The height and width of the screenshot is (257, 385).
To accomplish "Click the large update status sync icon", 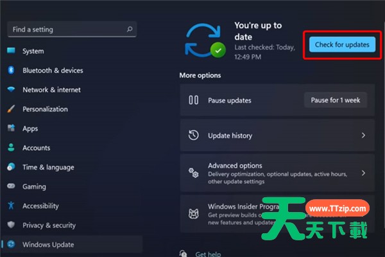I will pos(205,40).
